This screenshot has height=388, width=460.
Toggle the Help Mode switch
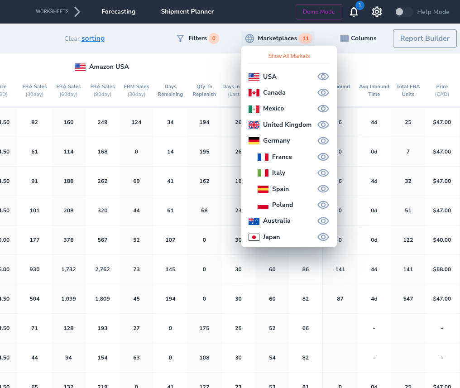pos(403,12)
